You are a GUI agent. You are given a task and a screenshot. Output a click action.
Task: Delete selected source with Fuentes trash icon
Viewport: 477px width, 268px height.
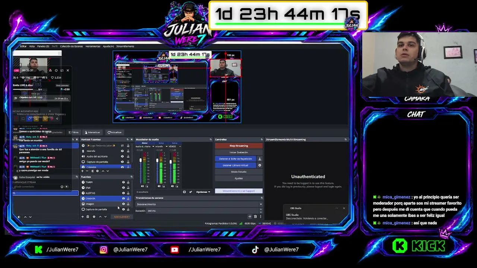click(x=88, y=217)
